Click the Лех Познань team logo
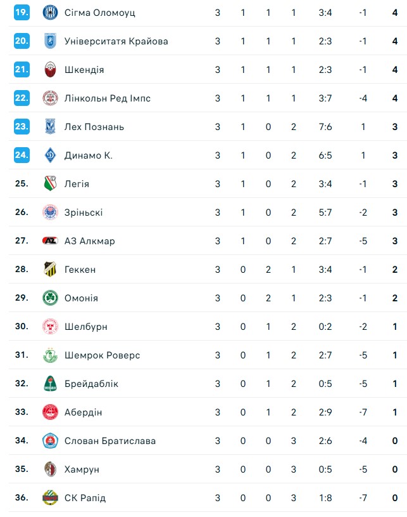This screenshot has height=517, width=407. tap(50, 127)
